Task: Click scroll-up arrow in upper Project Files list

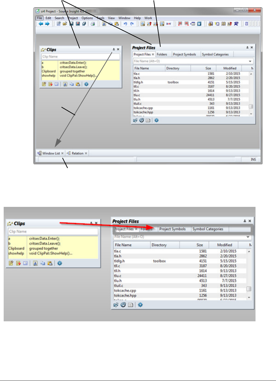Action: point(251,74)
